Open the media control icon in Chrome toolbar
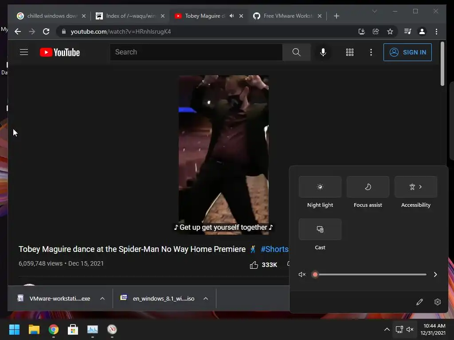 (x=408, y=31)
